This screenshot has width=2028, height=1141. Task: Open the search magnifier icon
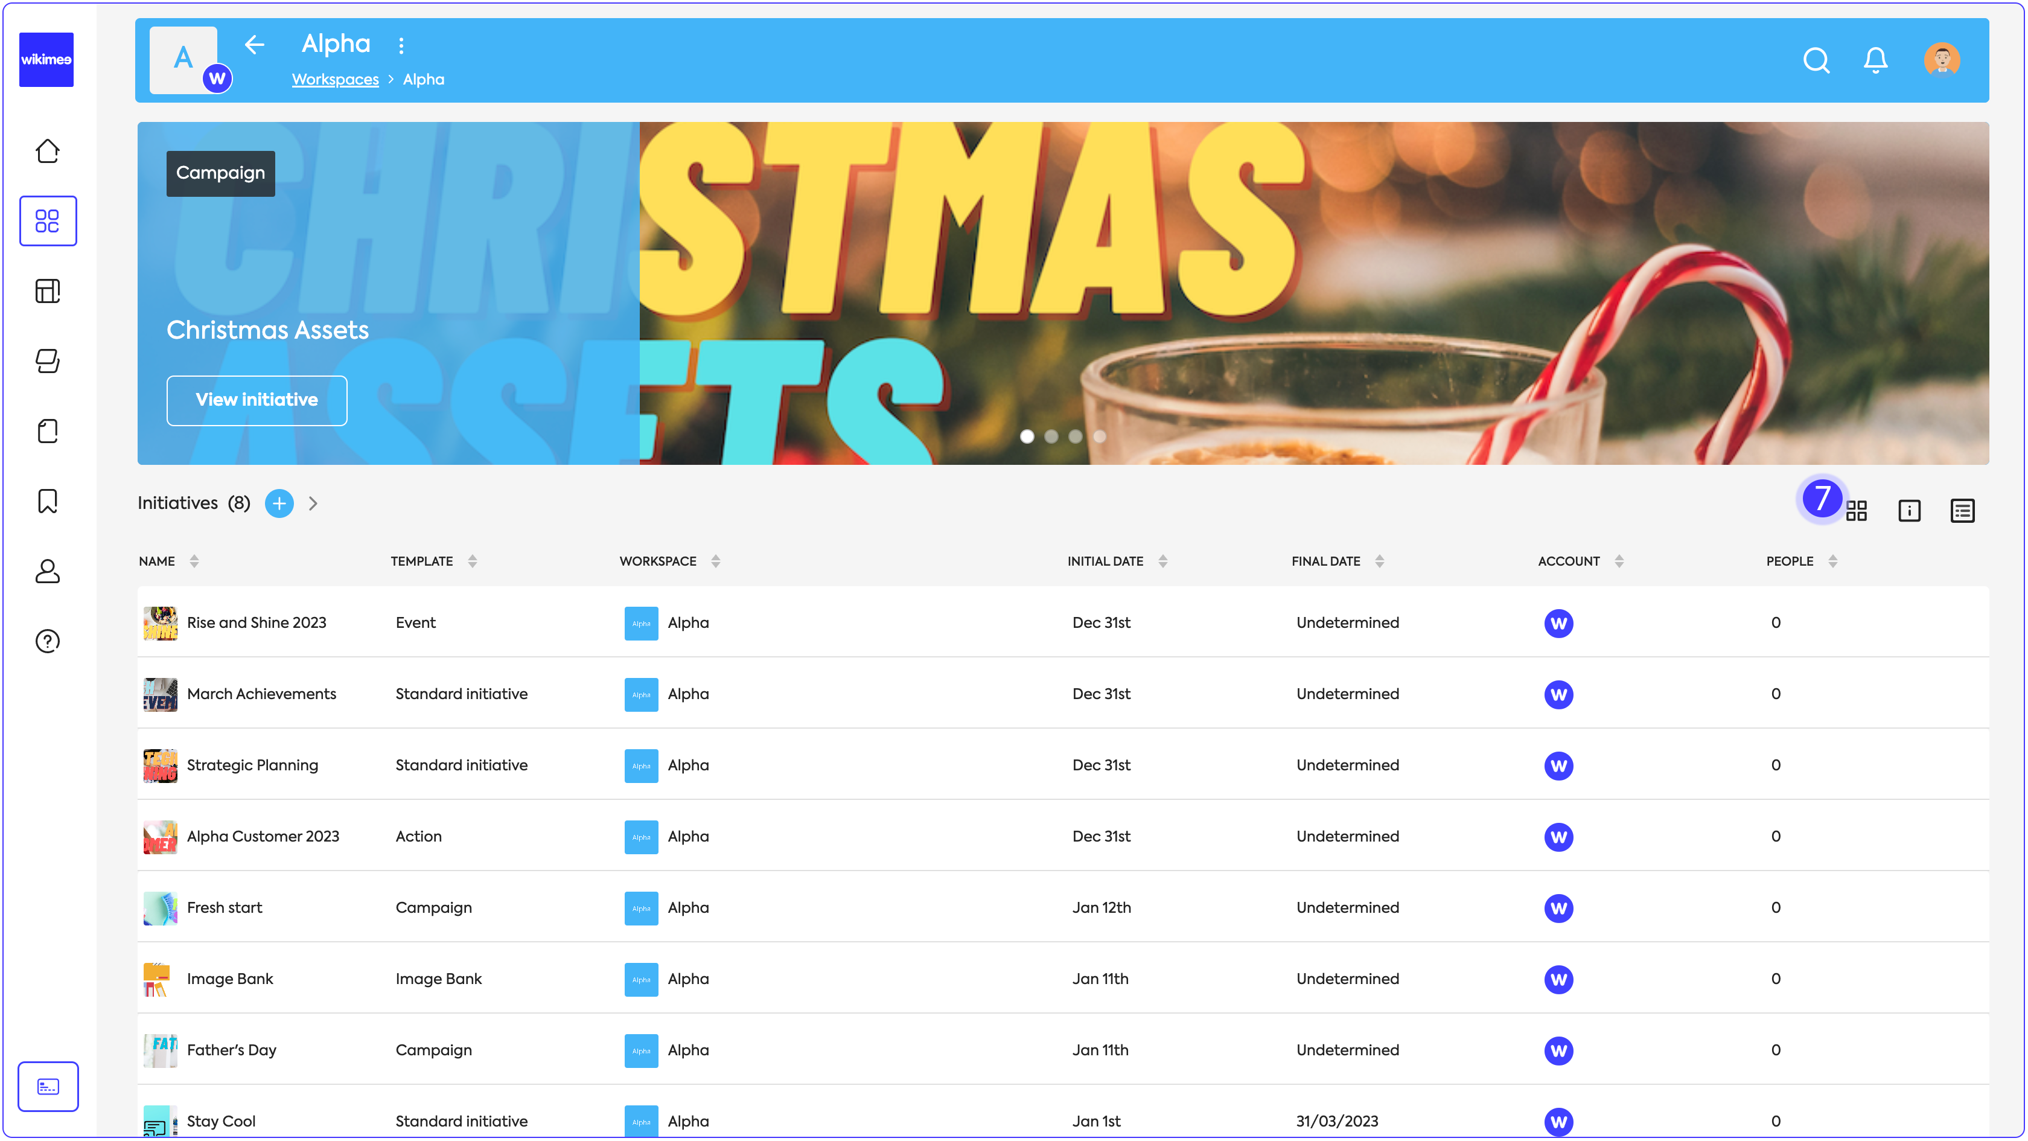coord(1816,60)
